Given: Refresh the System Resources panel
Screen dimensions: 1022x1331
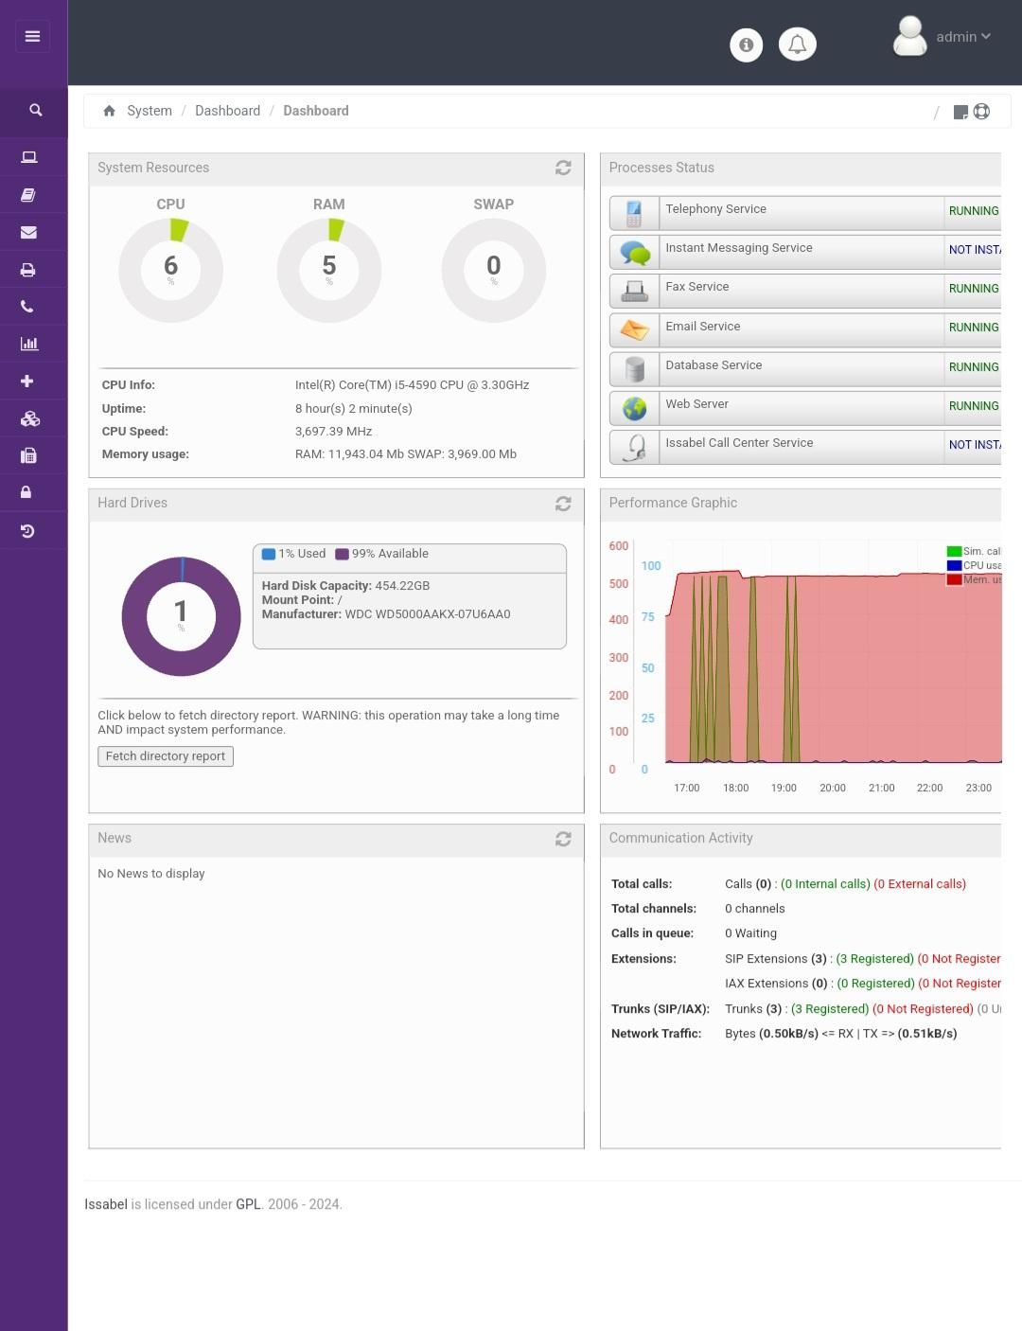Looking at the screenshot, I should click(563, 168).
